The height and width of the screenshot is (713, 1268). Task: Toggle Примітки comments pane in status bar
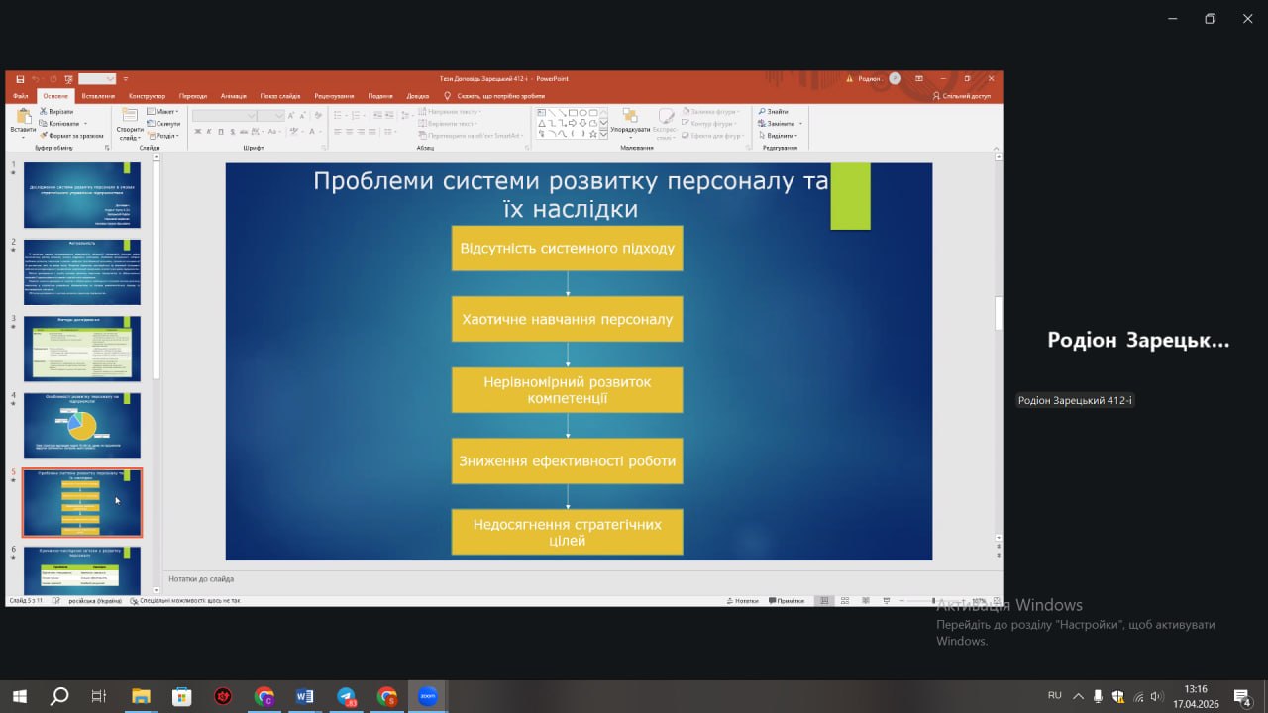click(786, 601)
